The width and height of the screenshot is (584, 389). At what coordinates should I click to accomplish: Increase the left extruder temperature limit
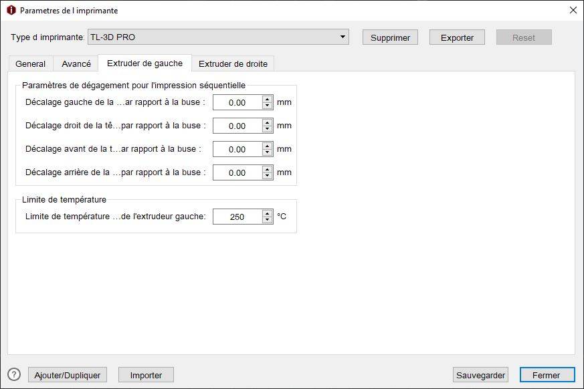[268, 213]
